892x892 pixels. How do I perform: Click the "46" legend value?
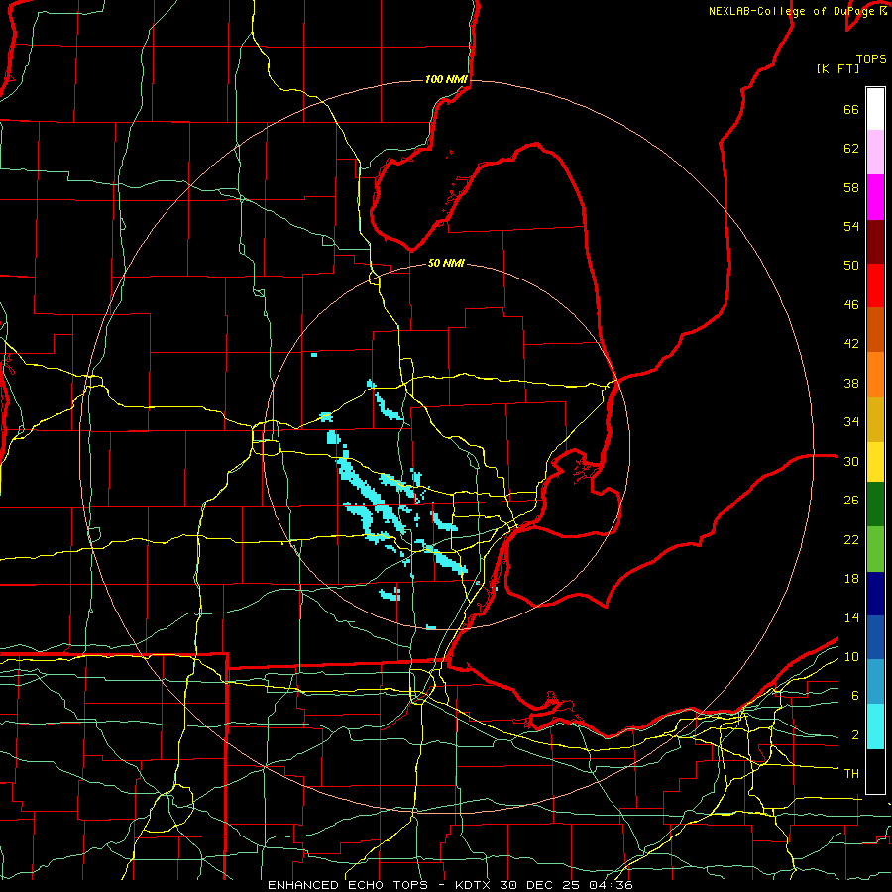(x=851, y=305)
